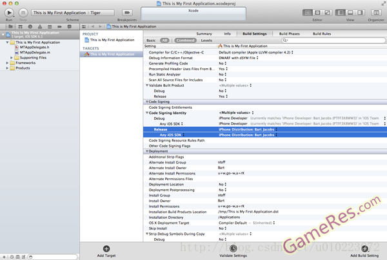This screenshot has width=387, height=260.
Task: Expand the Supporting Files folder
Action: (x=12, y=58)
